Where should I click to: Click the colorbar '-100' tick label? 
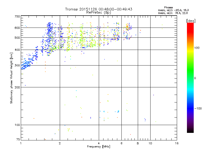(x=198, y=108)
